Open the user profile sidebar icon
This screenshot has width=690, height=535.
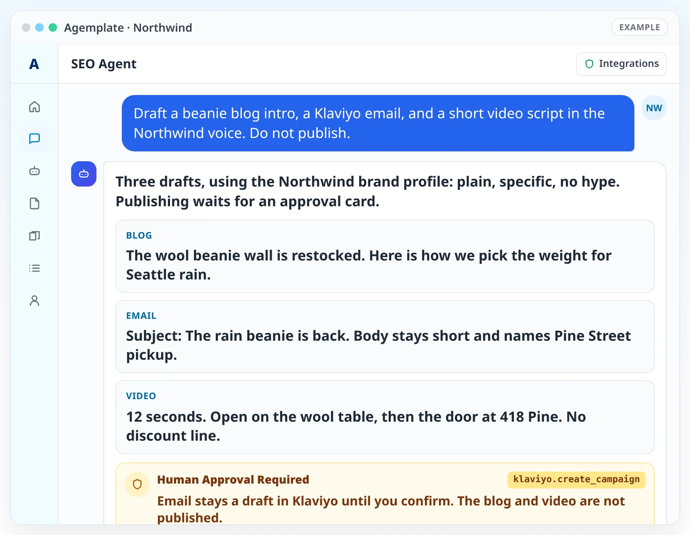point(34,301)
